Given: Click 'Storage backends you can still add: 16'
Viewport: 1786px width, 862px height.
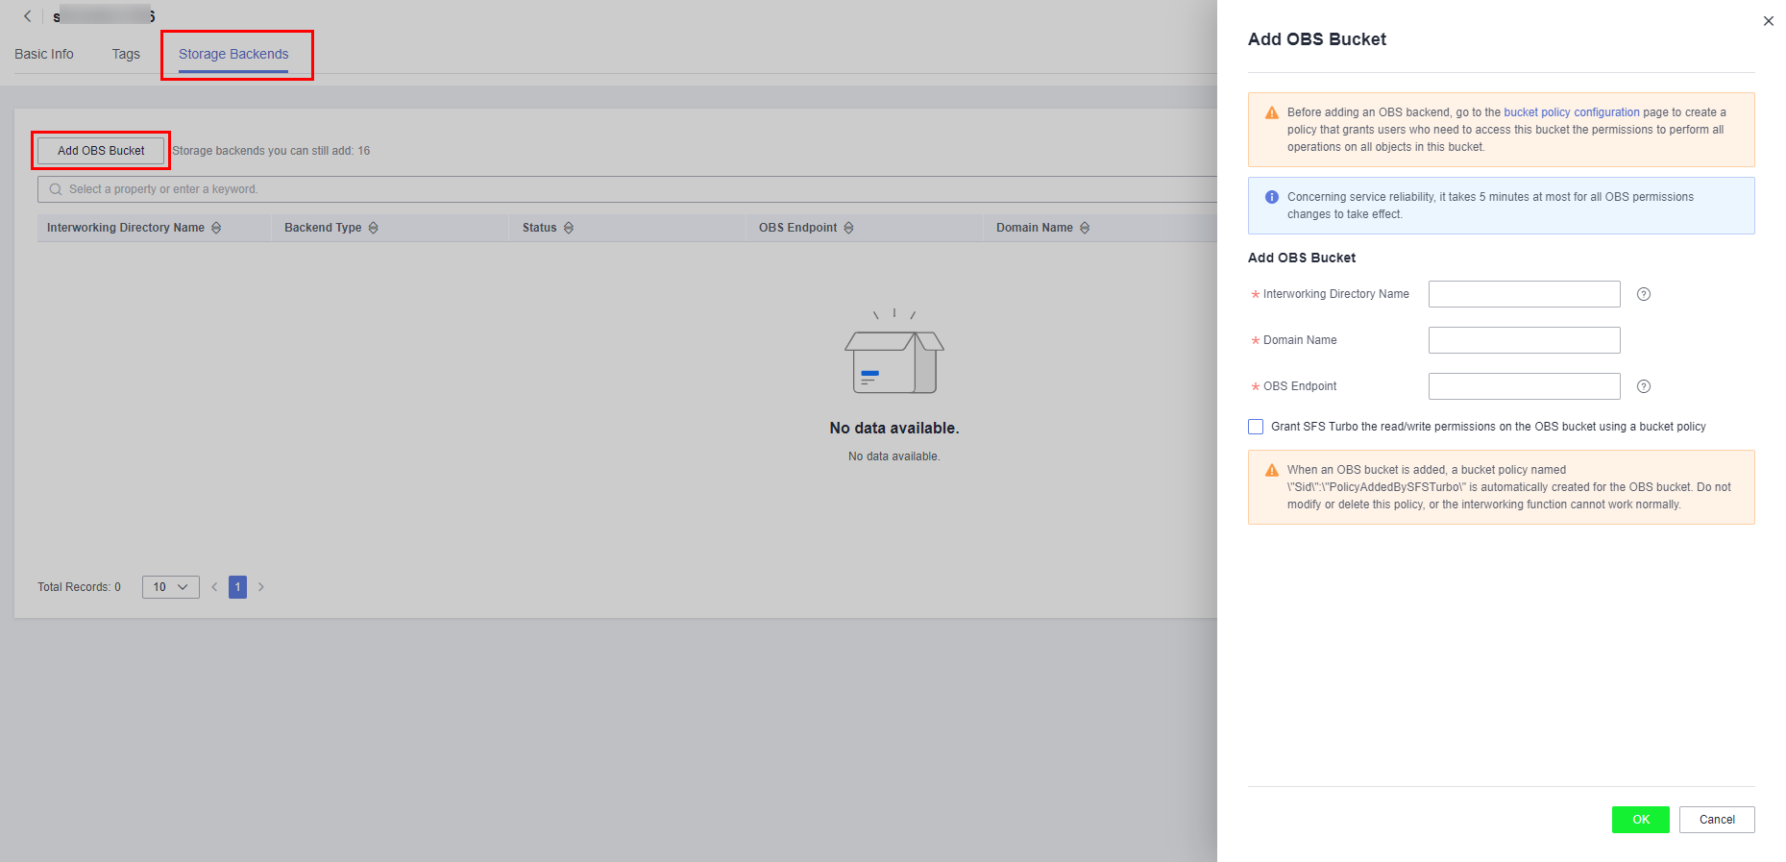Looking at the screenshot, I should pyautogui.click(x=271, y=151).
